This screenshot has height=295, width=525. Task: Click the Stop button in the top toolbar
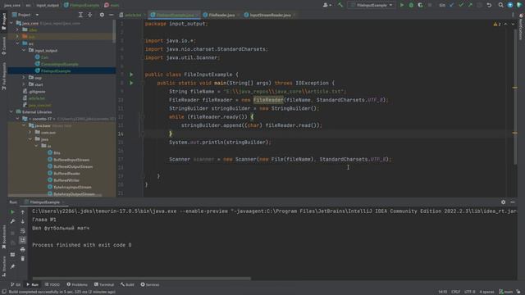click(x=430, y=5)
